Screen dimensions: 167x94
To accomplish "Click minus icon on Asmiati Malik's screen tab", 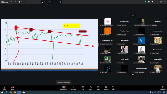I will point(61,2).
